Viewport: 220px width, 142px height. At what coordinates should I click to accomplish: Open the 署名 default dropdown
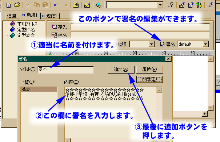point(205,44)
